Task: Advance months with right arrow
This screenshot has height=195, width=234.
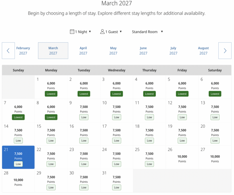Action: coord(225,51)
